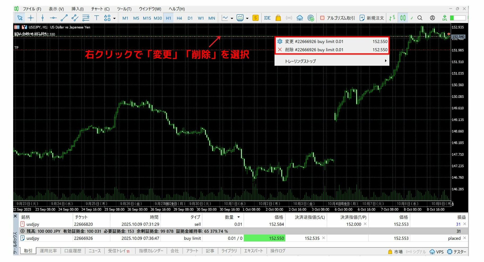Screen dimensions: 484x262
Task: Click the magnifier search icon
Action: (420, 18)
